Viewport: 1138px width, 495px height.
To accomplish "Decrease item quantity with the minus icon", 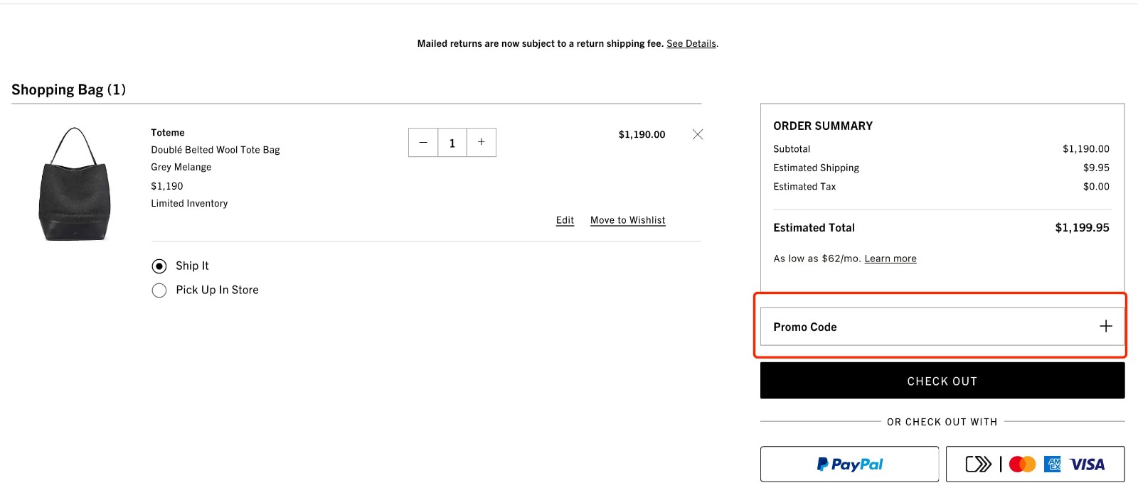I will 423,142.
